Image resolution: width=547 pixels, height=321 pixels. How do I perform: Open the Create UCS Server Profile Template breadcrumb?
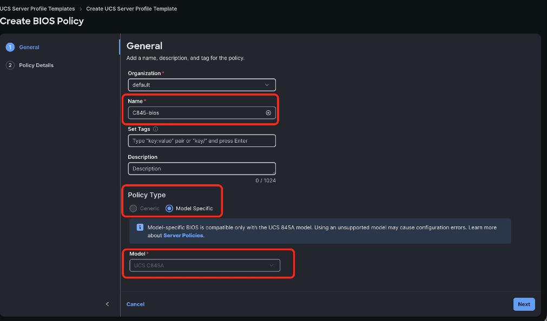[x=131, y=9]
